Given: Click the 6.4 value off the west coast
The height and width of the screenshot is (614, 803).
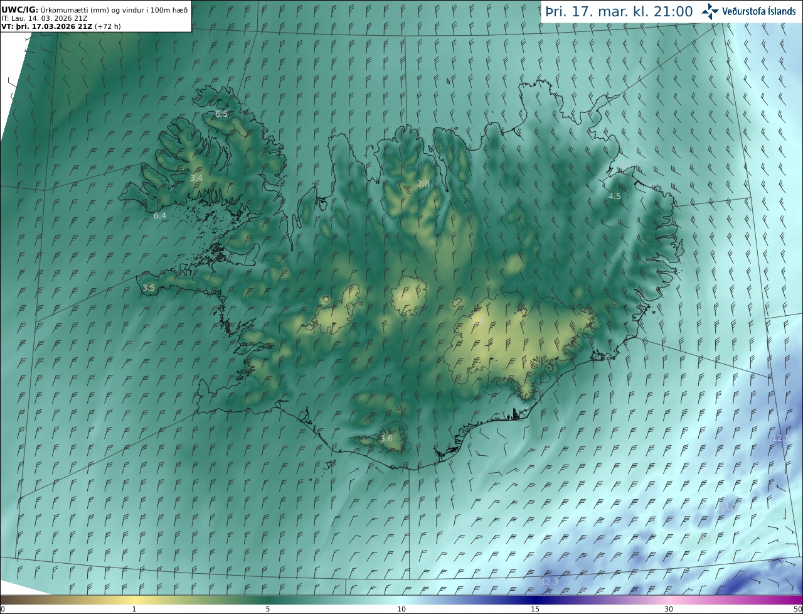Looking at the screenshot, I should click(x=160, y=216).
